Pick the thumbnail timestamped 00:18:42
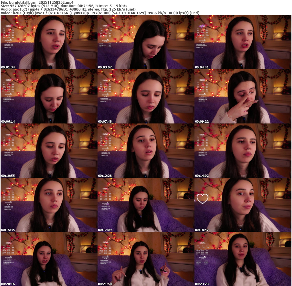 pos(243,205)
